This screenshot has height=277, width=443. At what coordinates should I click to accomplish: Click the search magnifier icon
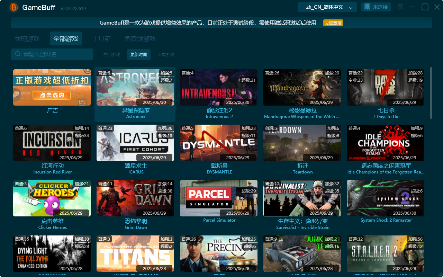pos(18,54)
